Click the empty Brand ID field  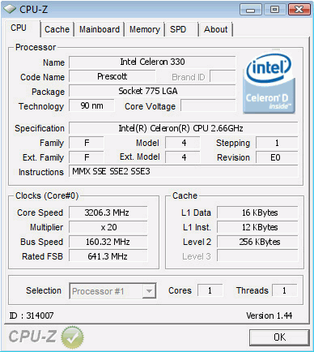(223, 76)
